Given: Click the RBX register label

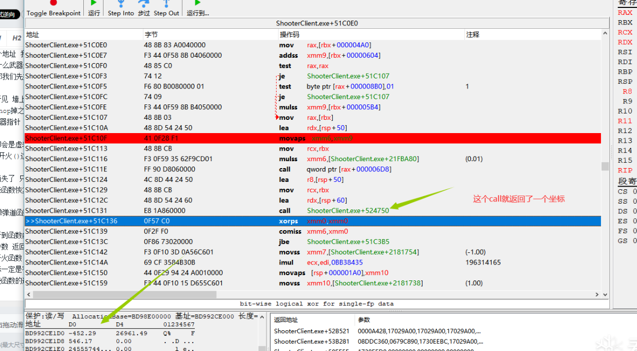Looking at the screenshot, I should pyautogui.click(x=625, y=22).
